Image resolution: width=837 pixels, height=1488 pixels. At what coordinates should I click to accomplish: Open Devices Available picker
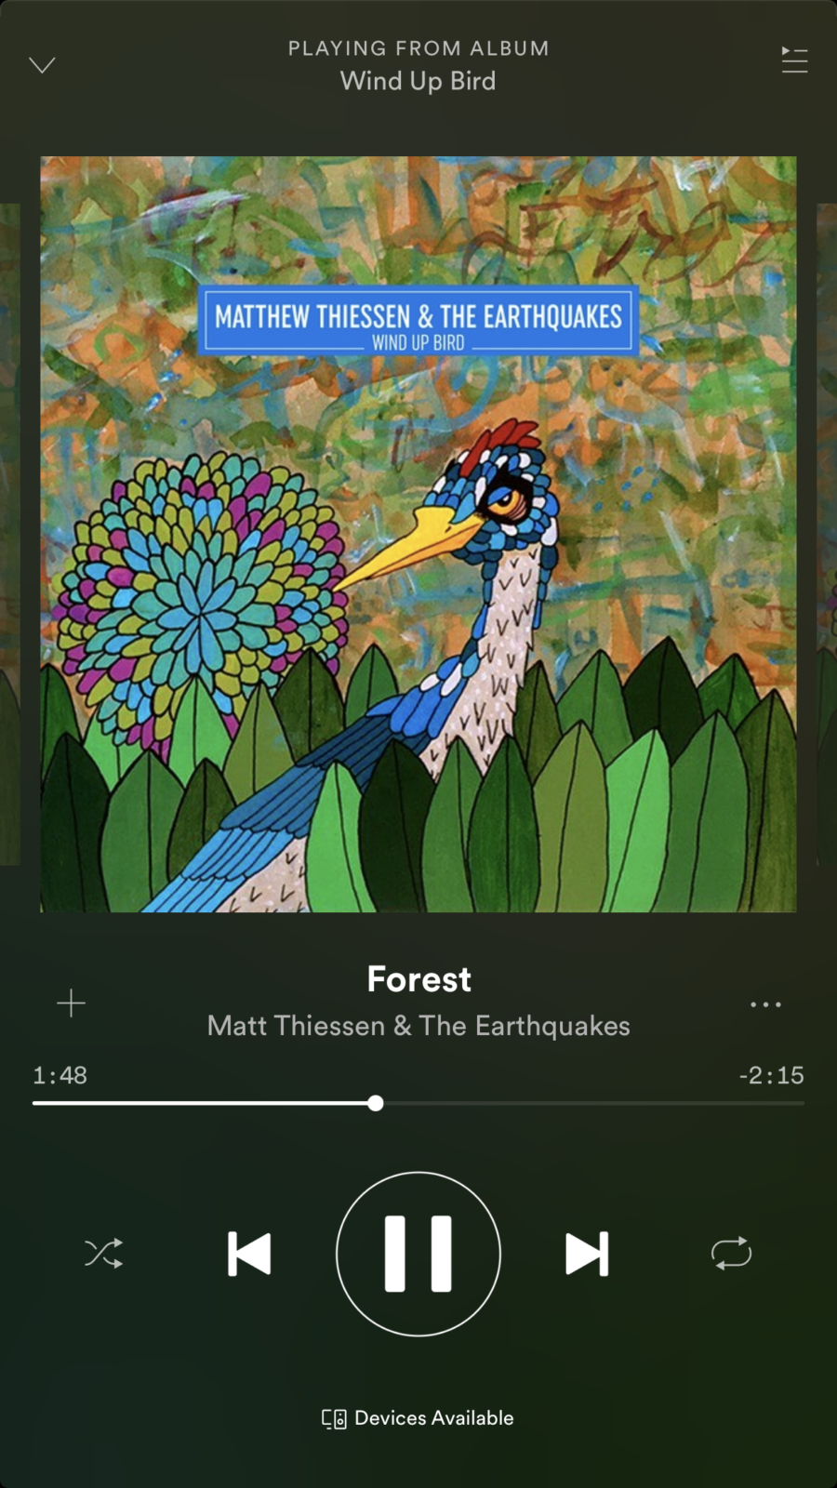tap(418, 1418)
